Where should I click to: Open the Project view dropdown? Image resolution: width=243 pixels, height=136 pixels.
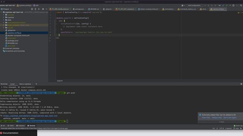(6, 9)
